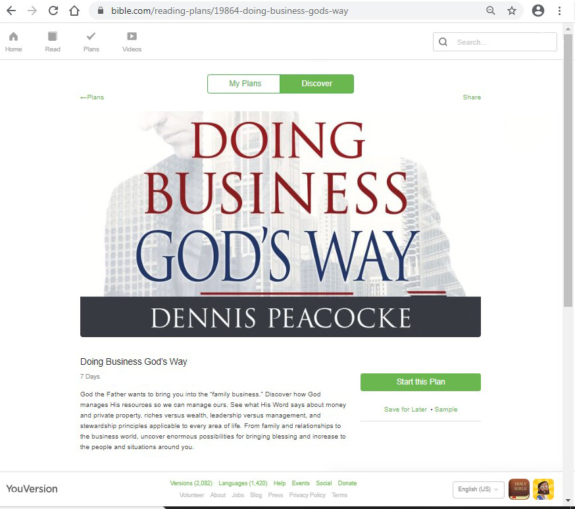
Task: Open the Terms footer link
Action: 339,495
